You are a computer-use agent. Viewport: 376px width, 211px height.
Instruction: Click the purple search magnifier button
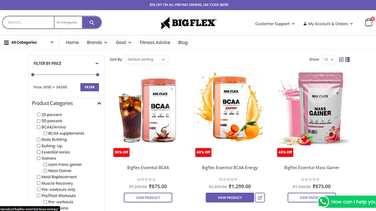(92, 22)
